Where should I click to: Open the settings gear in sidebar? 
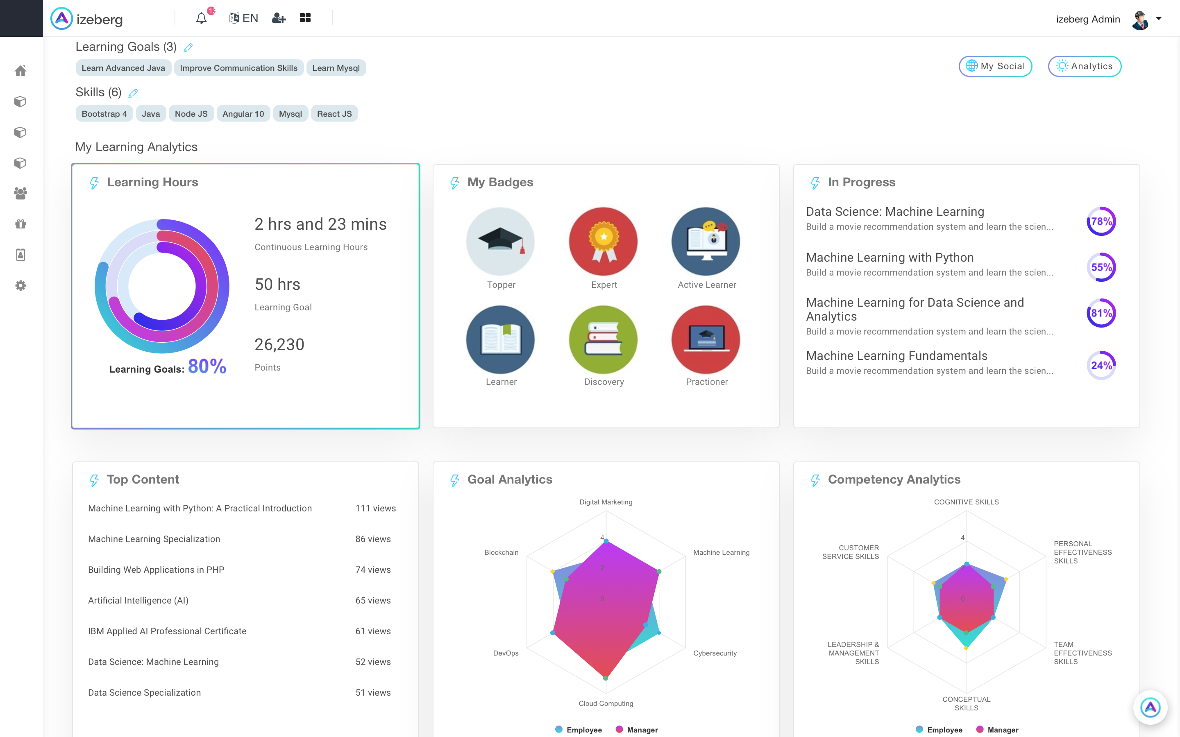pos(20,286)
